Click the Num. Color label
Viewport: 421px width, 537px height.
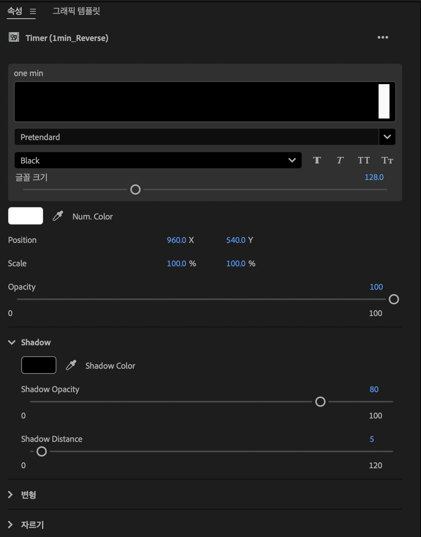point(93,216)
